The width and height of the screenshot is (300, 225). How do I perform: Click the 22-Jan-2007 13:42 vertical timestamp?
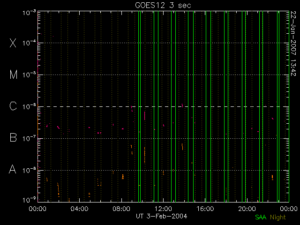pos(293,44)
